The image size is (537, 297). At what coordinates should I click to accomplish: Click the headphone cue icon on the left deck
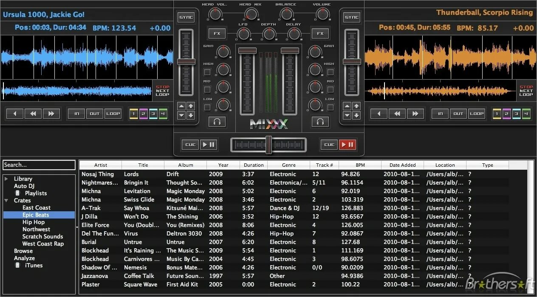[218, 122]
